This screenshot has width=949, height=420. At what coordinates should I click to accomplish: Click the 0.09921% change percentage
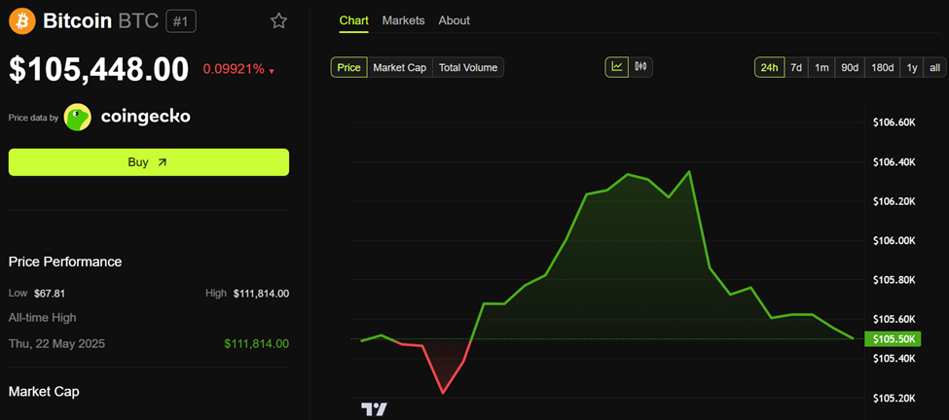coord(234,69)
